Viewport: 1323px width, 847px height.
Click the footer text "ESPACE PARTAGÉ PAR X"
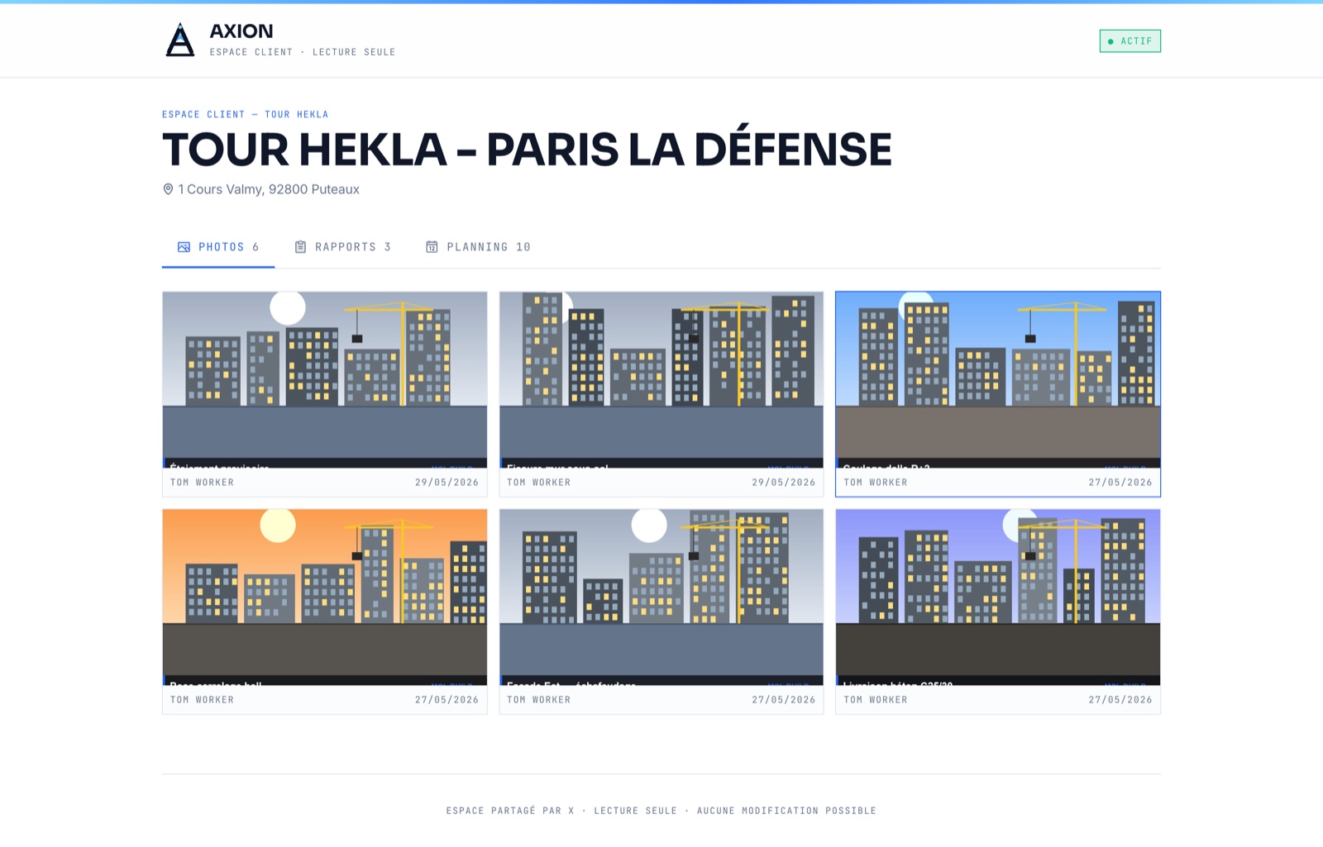(510, 811)
